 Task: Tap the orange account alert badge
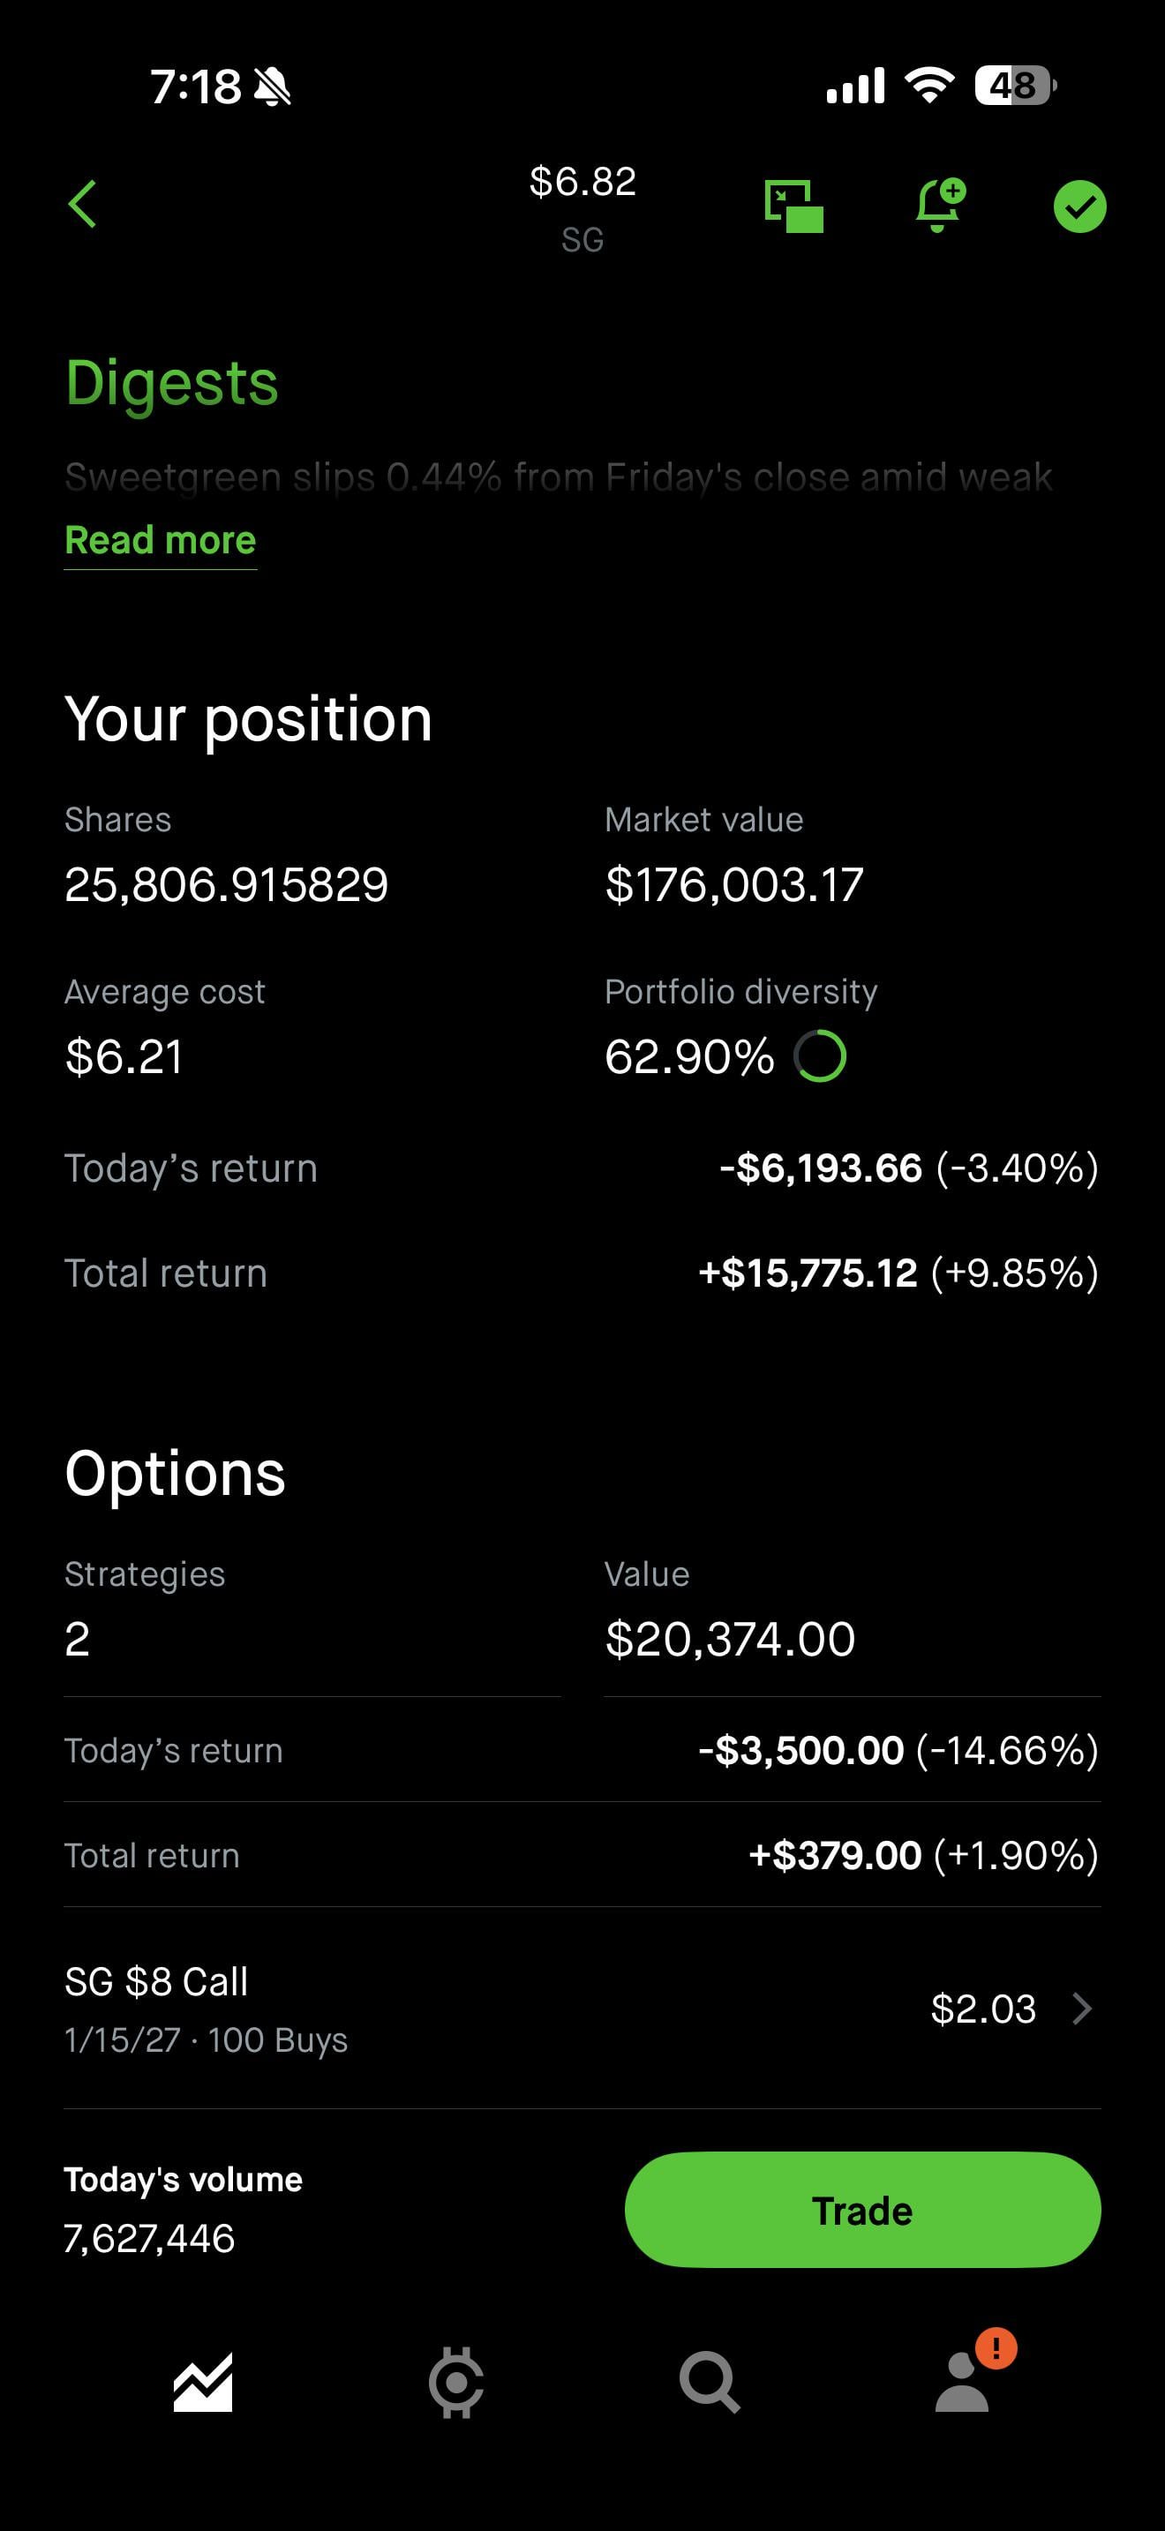point(996,2348)
